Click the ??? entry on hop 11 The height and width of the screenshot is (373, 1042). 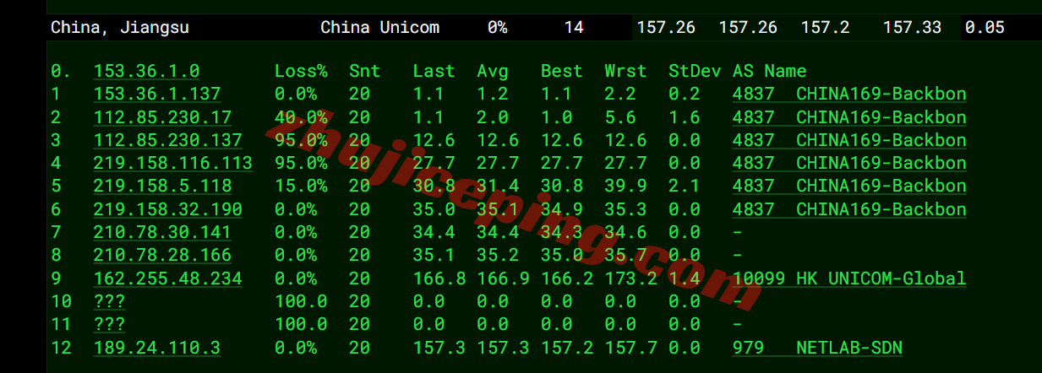pyautogui.click(x=109, y=324)
